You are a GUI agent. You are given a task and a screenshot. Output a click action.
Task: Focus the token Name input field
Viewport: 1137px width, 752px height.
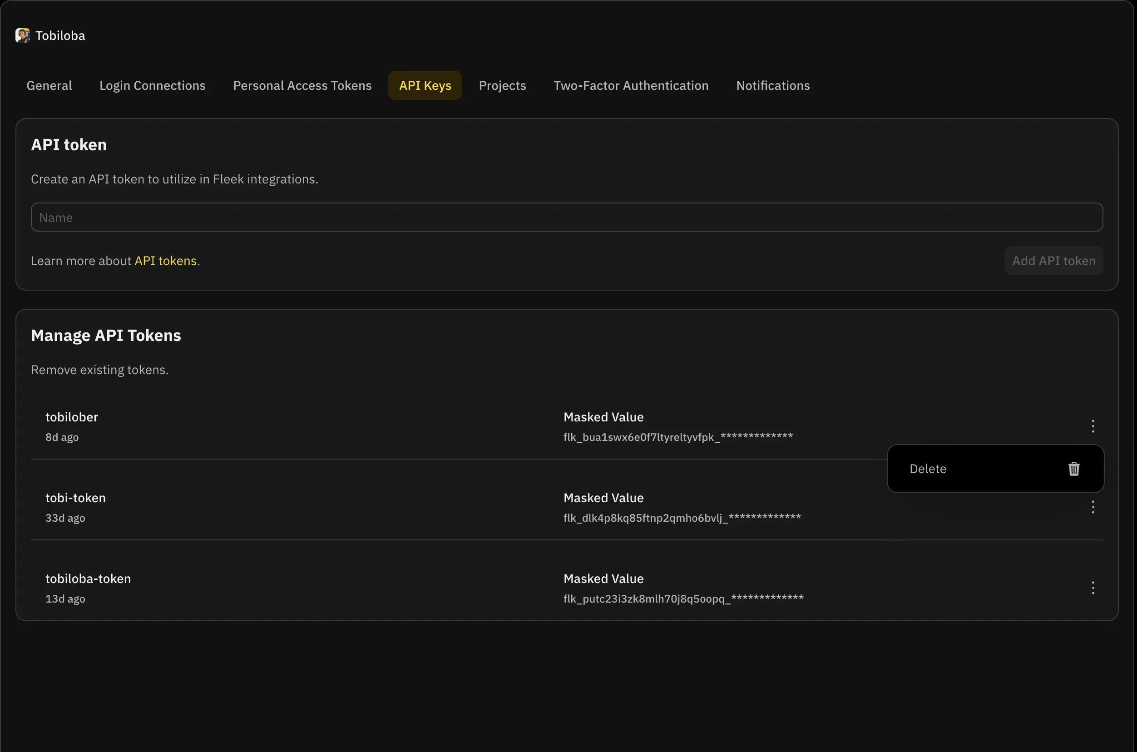[x=567, y=217]
